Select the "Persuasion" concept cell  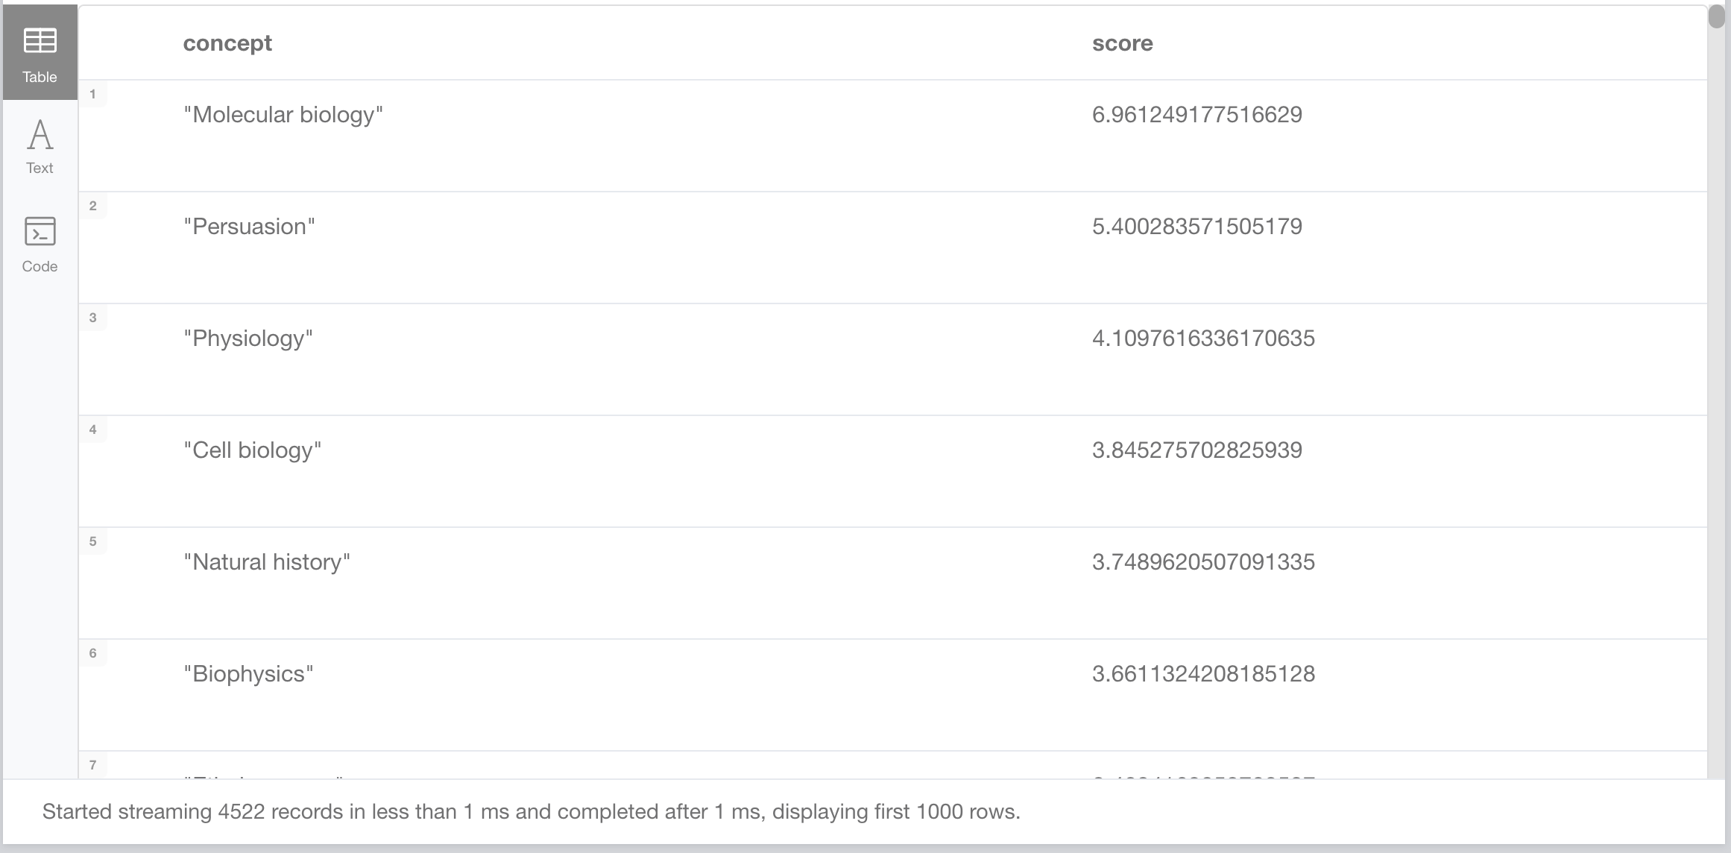[x=249, y=227]
